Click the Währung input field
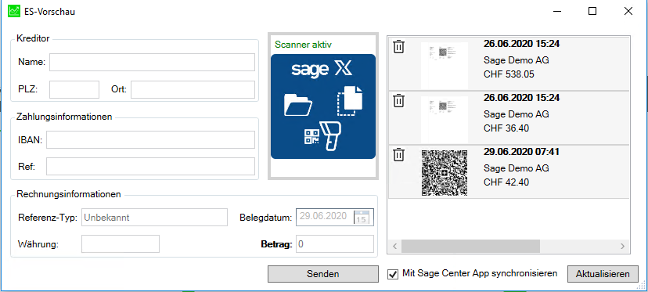 point(121,243)
